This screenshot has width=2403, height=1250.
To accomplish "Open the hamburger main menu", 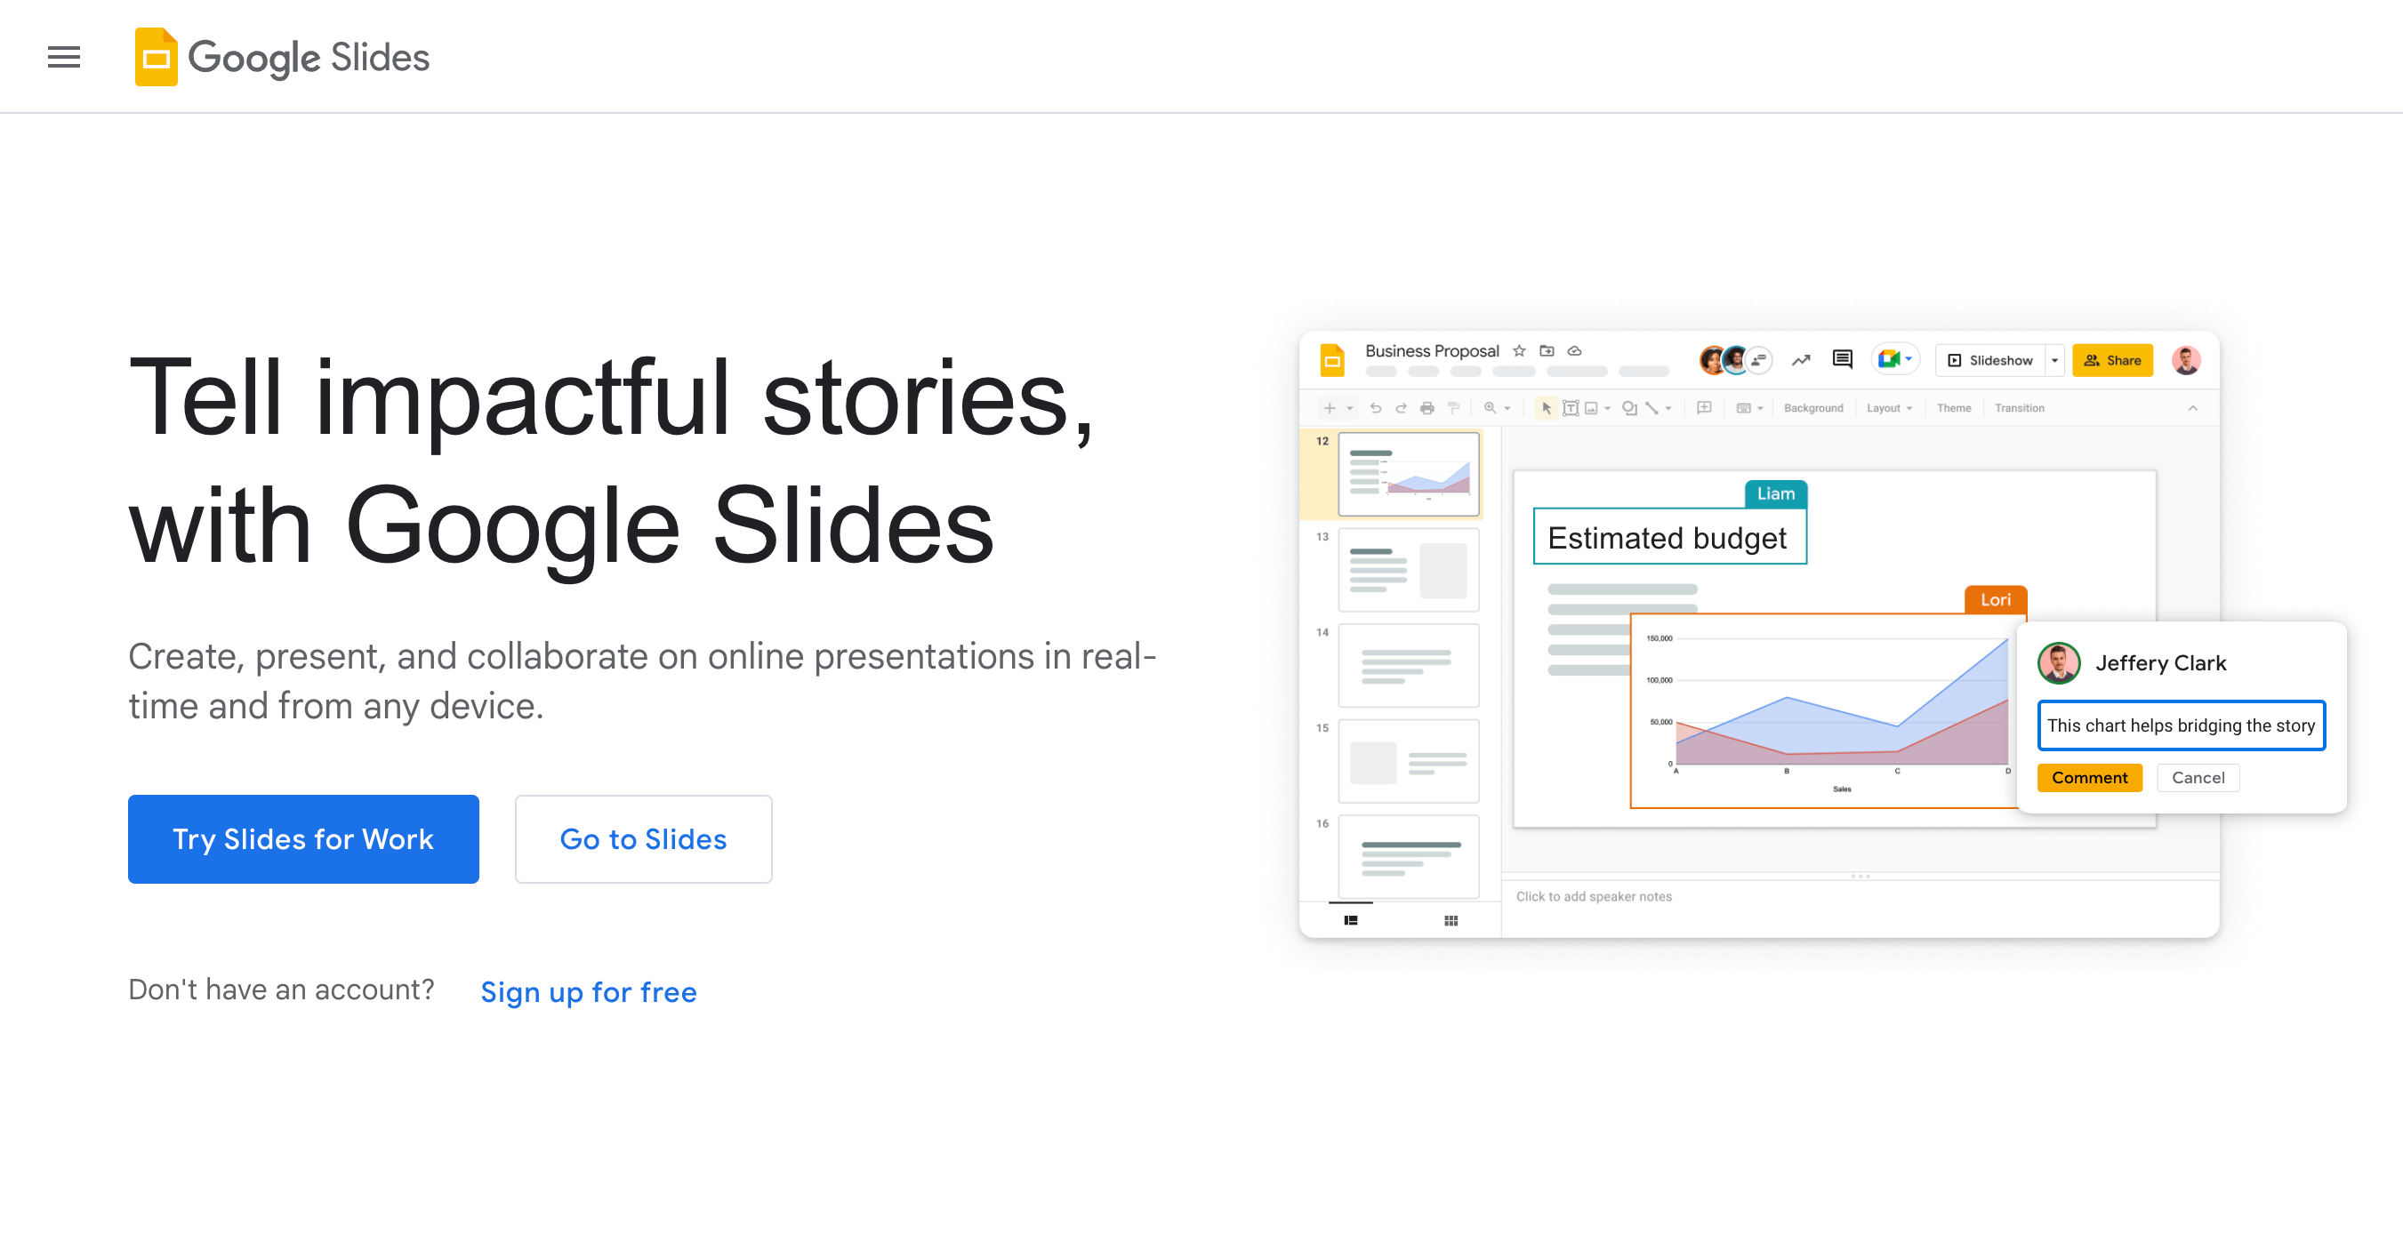I will point(63,57).
